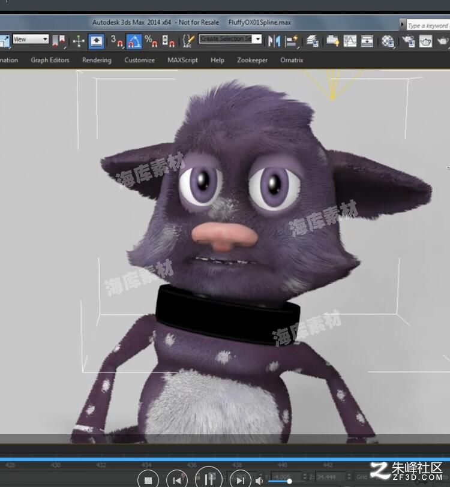Image resolution: width=450 pixels, height=487 pixels.
Task: Pause the video playback
Action: click(209, 479)
